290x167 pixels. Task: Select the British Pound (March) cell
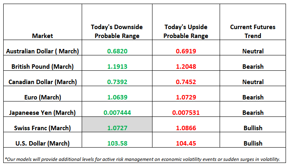(x=42, y=66)
